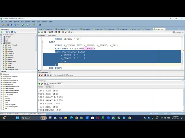
Task: Click the Dbms Output vertical scrollbar
Action: click(x=184, y=100)
